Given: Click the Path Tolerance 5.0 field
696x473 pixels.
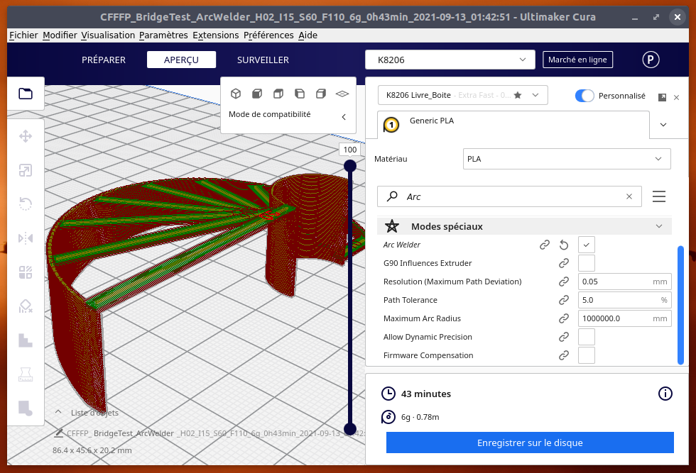Looking at the screenshot, I should pyautogui.click(x=624, y=300).
